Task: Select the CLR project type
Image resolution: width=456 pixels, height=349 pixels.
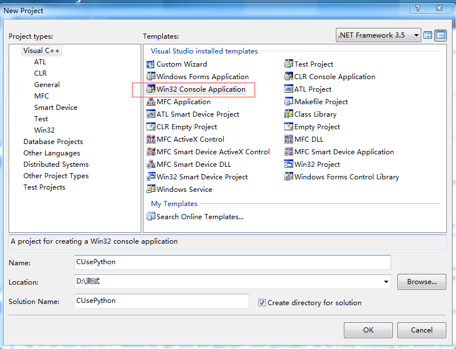Action: coord(40,73)
